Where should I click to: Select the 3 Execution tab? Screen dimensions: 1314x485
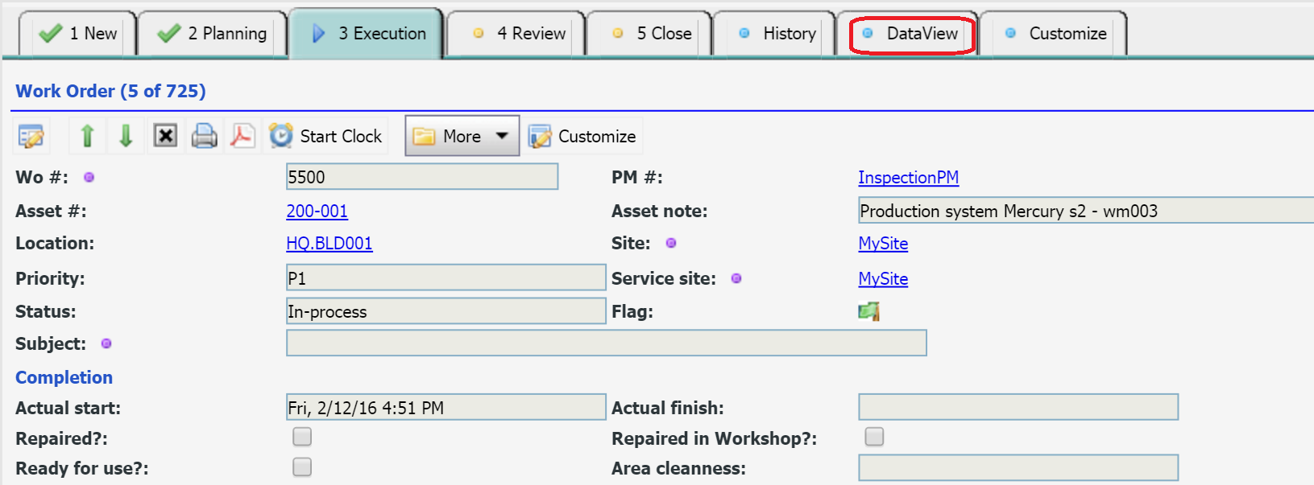click(x=367, y=34)
